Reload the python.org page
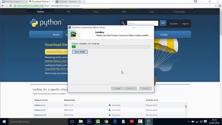This screenshot has height=125, width=222. tap(11, 6)
